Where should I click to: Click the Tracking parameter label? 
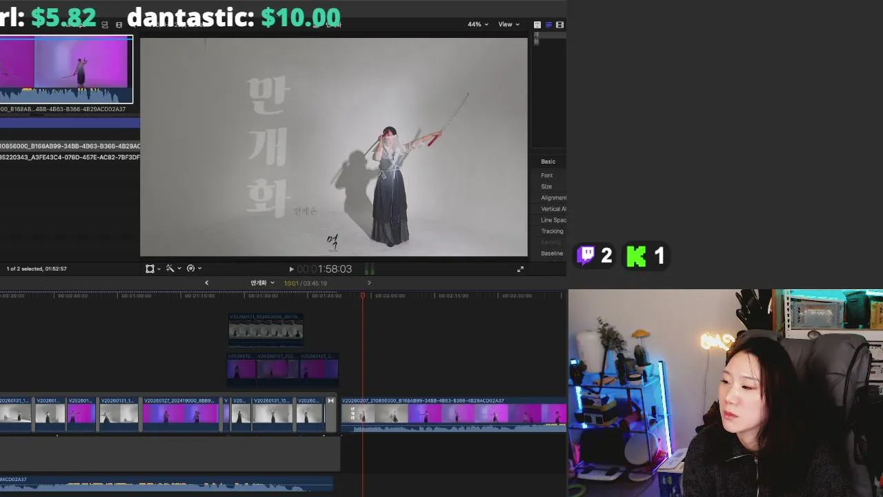[x=552, y=231]
